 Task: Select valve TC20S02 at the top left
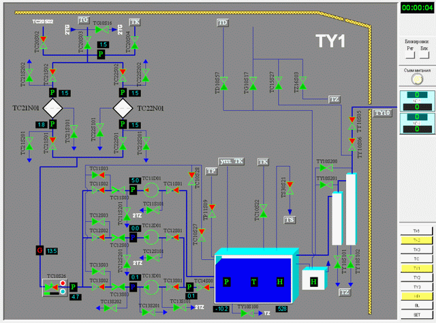(43, 43)
